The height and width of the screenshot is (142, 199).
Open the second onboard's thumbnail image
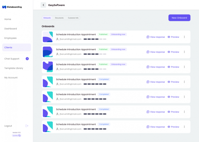point(48,52)
